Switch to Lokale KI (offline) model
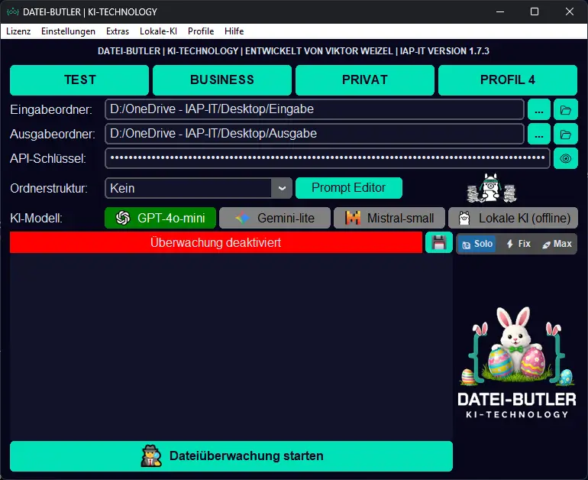Viewport: 588px width, 480px height. [x=513, y=218]
